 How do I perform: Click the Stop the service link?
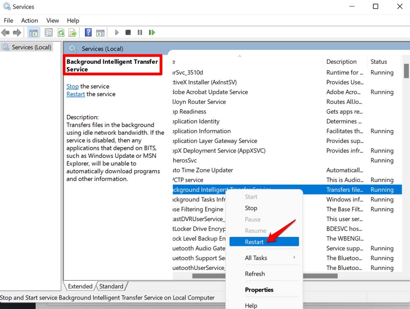tap(73, 86)
